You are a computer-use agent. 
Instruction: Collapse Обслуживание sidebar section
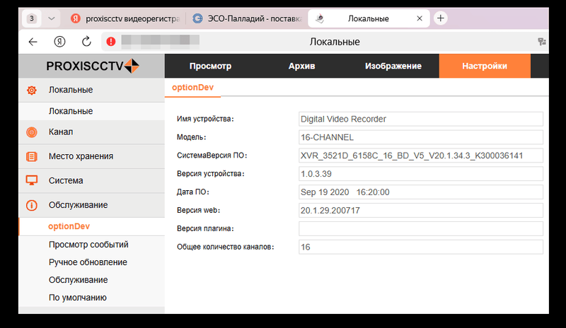tap(92, 205)
